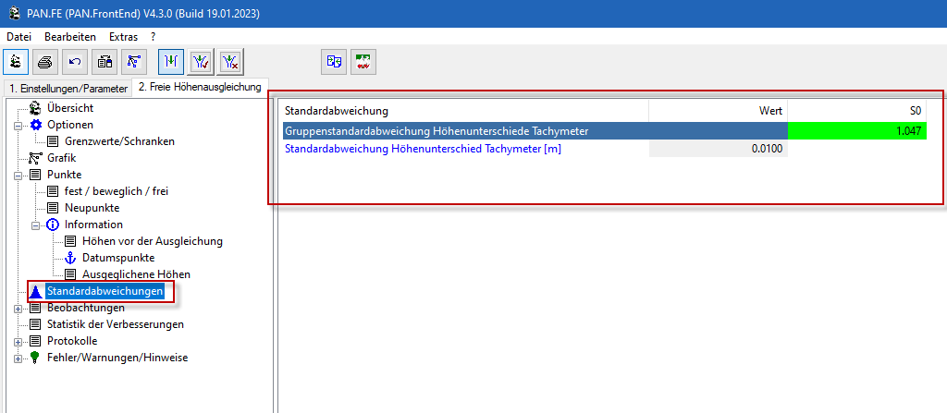This screenshot has height=413, width=947.
Task: Collapse the Information tree node
Action: 35,225
